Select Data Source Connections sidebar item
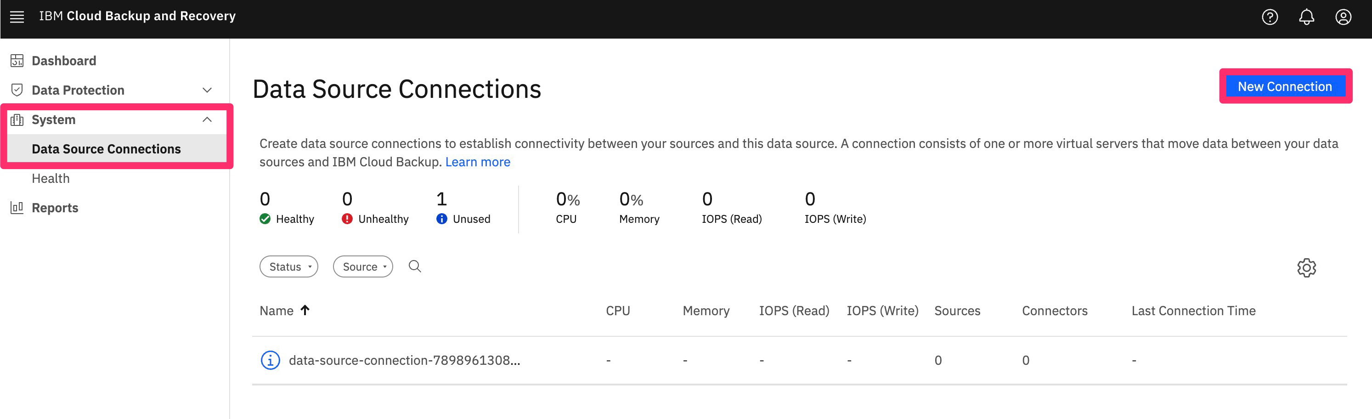Image resolution: width=1372 pixels, height=419 pixels. coord(106,149)
